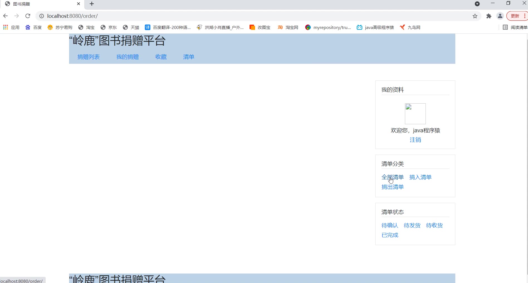This screenshot has height=283, width=528.
Task: Show 已完成 completed orders
Action: tap(390, 235)
